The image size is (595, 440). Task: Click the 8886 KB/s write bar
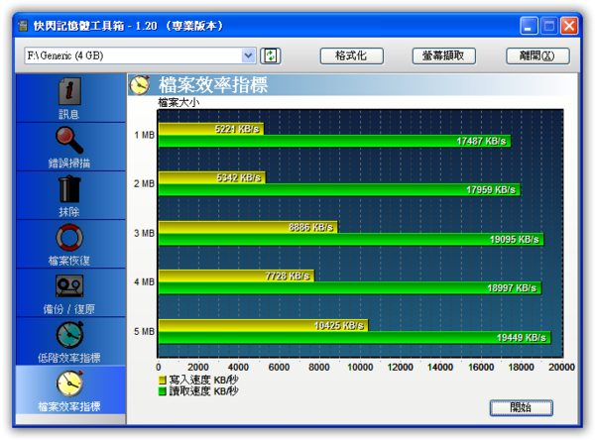248,227
